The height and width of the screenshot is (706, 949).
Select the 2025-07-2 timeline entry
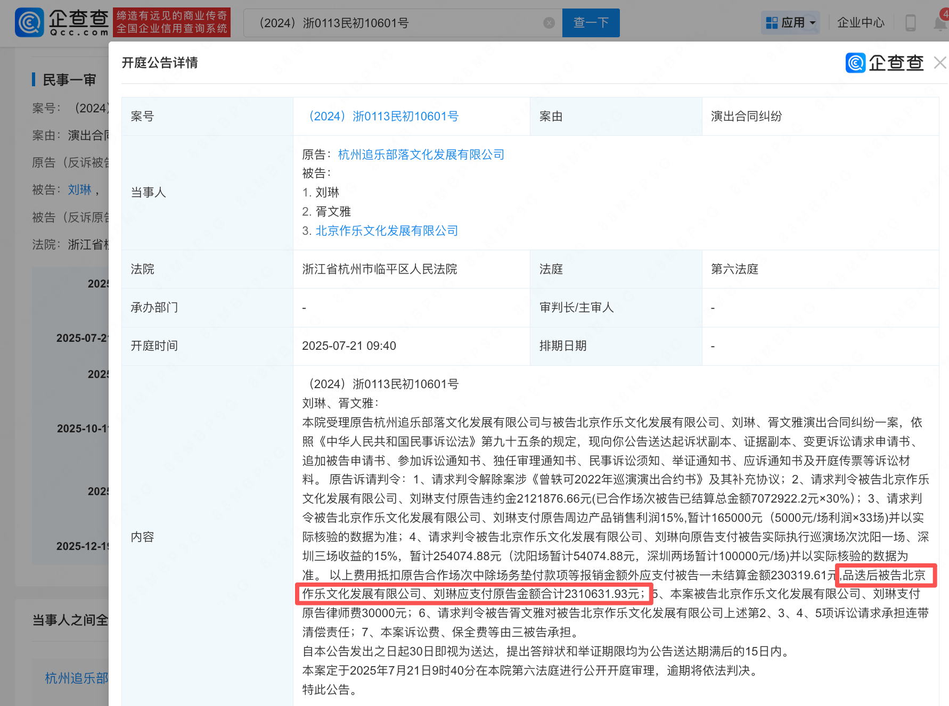pos(83,338)
